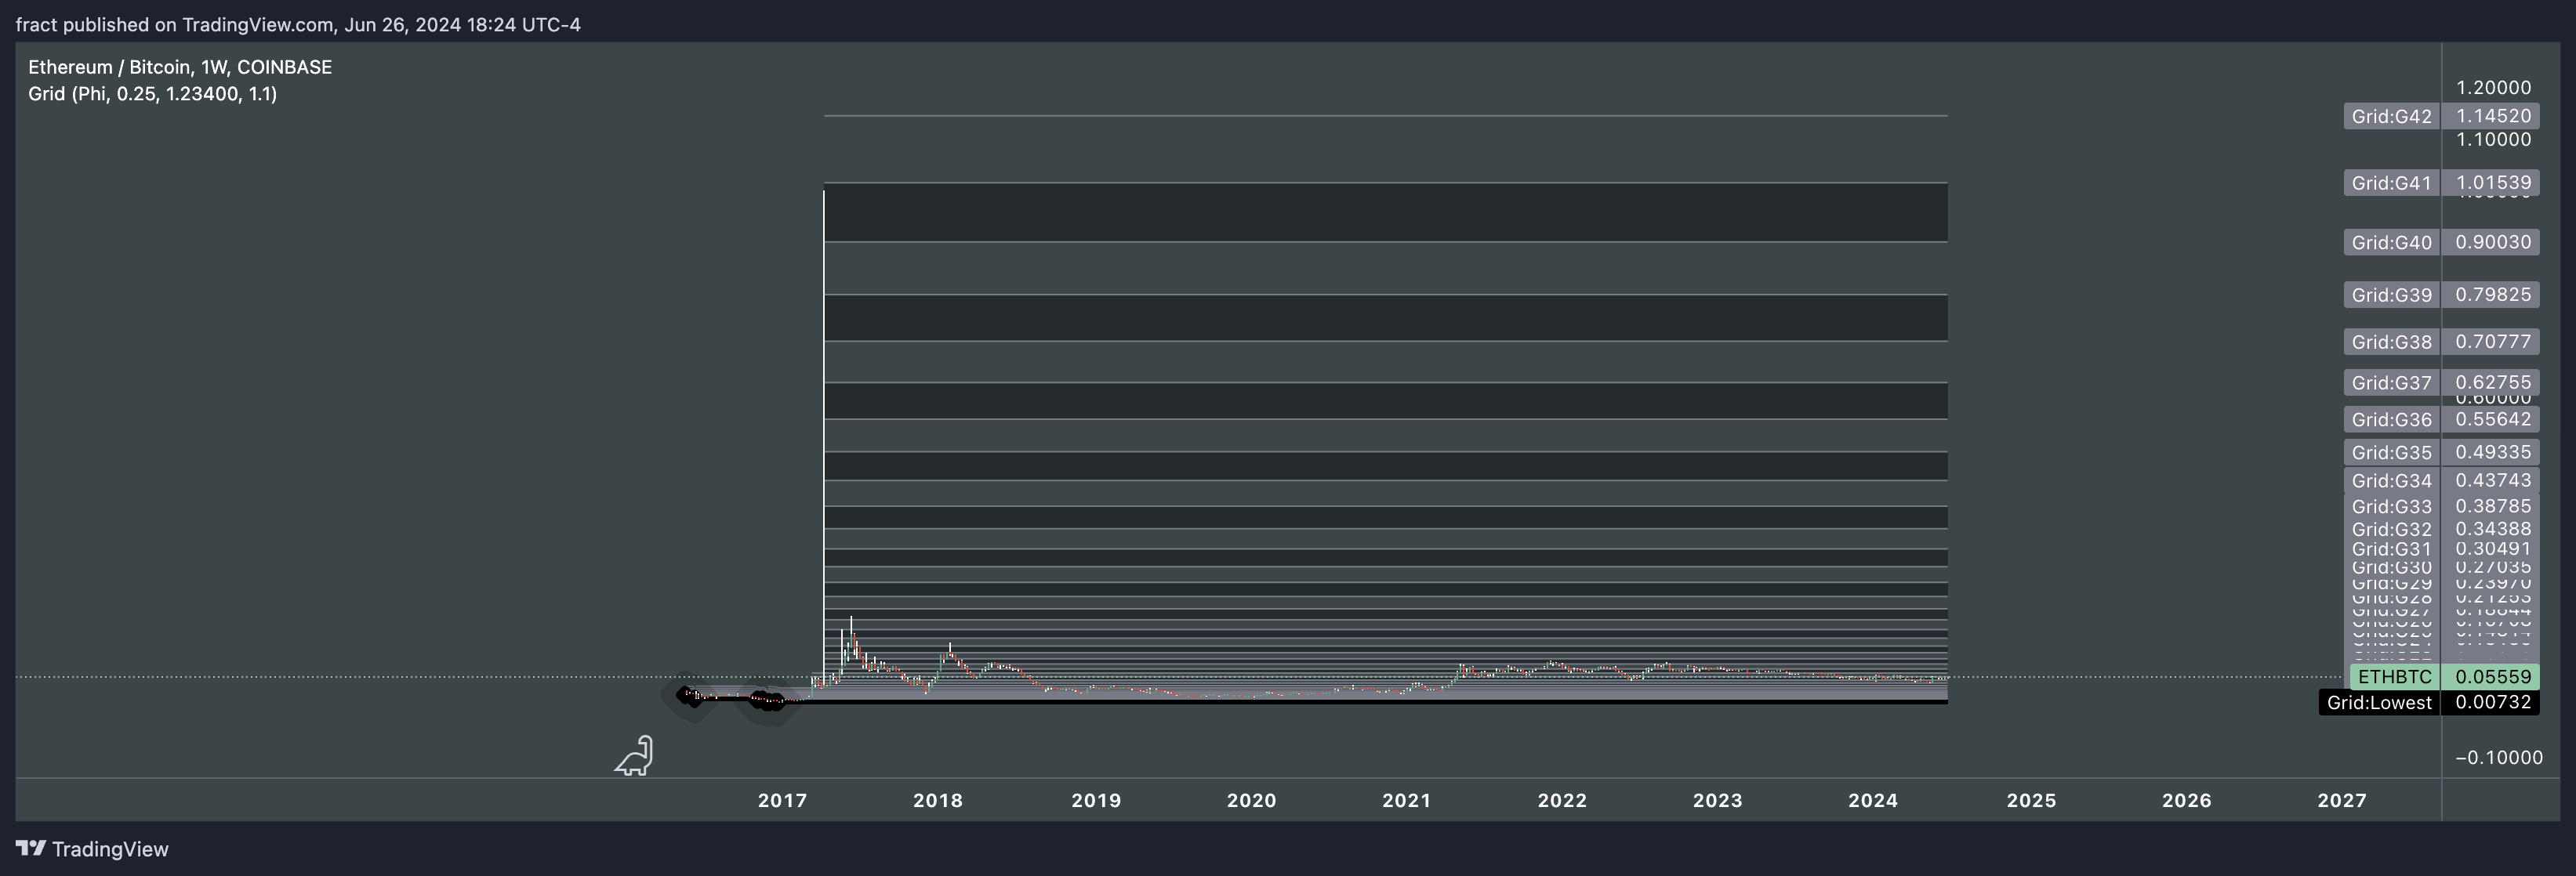Select the Grid:G35 label

[2391, 453]
